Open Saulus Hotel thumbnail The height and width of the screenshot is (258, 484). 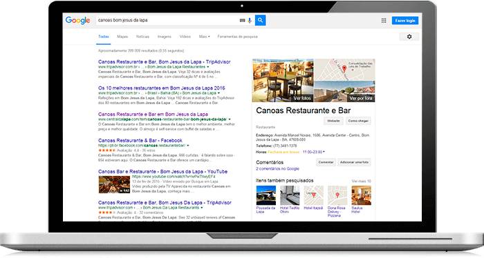tap(361, 195)
